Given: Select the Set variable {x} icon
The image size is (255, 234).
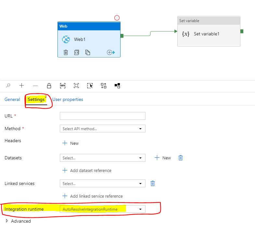Looking at the screenshot, I should point(185,34).
